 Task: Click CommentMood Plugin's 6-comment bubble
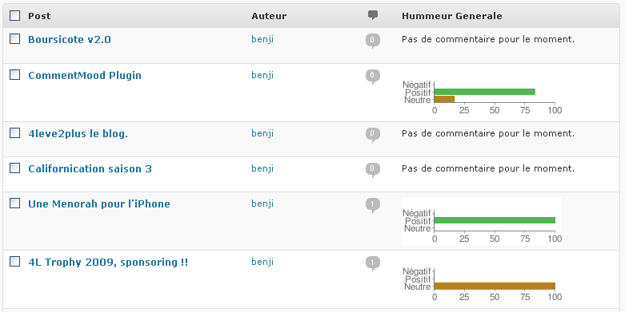coord(373,77)
